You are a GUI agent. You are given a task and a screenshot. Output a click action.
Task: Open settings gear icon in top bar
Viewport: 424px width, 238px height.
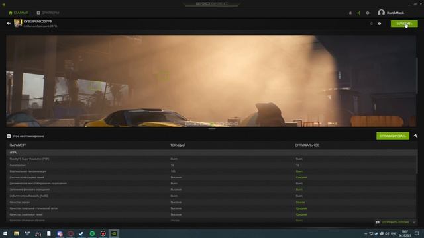(x=368, y=13)
